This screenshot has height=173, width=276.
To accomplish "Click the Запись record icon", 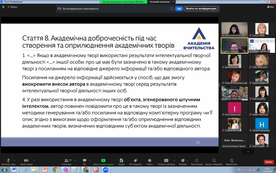I will pyautogui.click(x=150, y=161).
